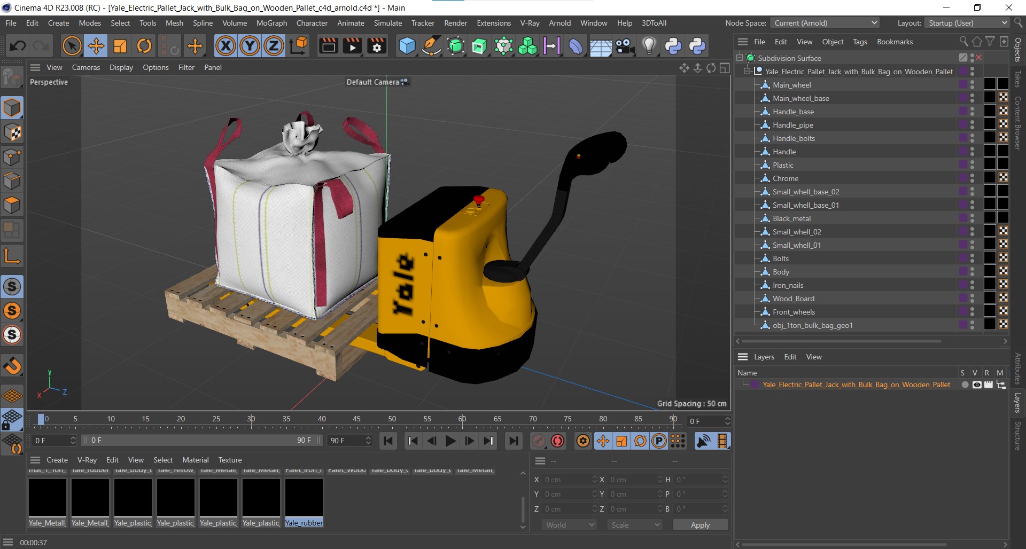This screenshot has width=1026, height=549.
Task: Go to end of animation
Action: tap(513, 441)
